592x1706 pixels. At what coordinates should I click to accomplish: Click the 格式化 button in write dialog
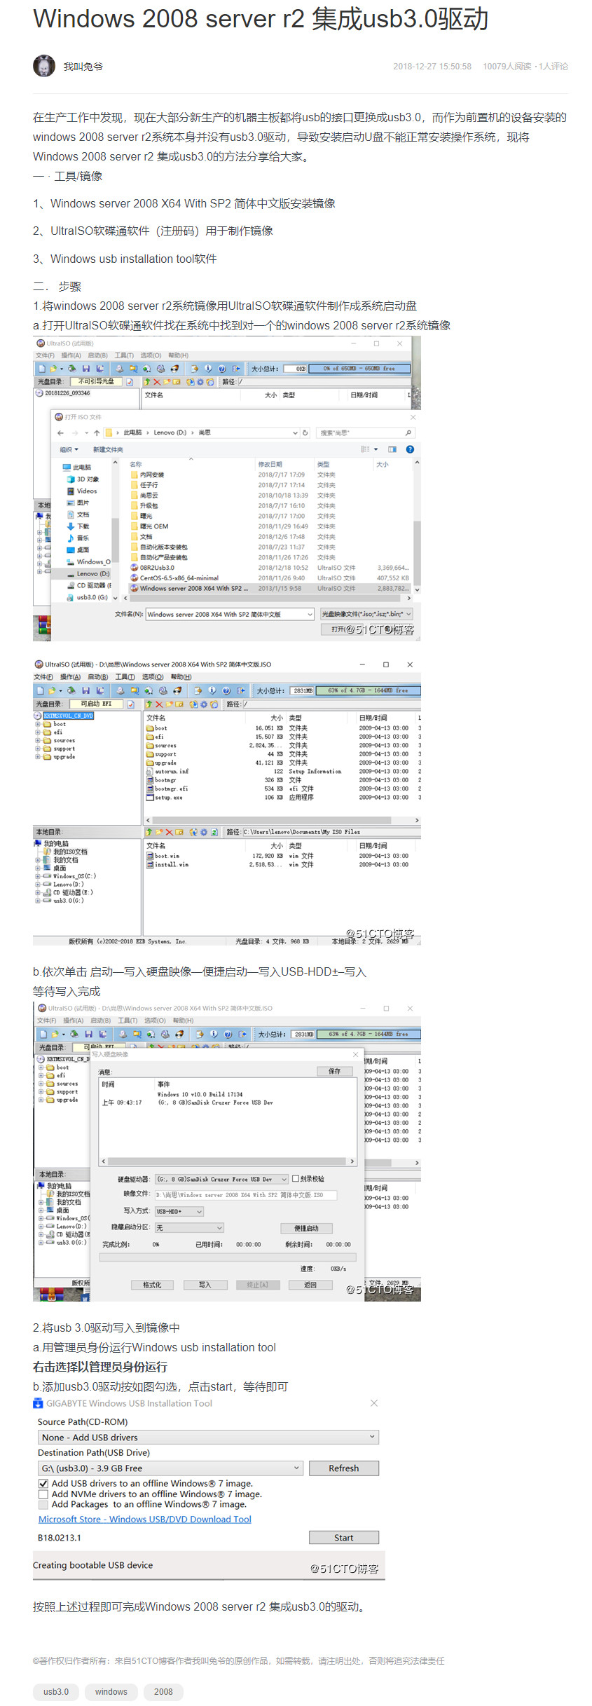[152, 1285]
